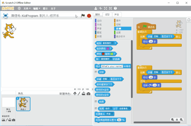The image size is (191, 126).
Task: Open dropdown in 碰到 鼠标指针 block
Action: tap(113, 43)
